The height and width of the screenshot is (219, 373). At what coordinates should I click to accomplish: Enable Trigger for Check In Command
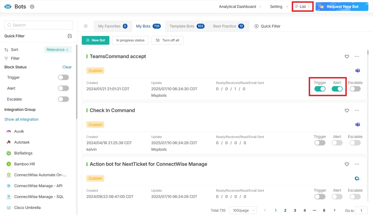pyautogui.click(x=320, y=143)
